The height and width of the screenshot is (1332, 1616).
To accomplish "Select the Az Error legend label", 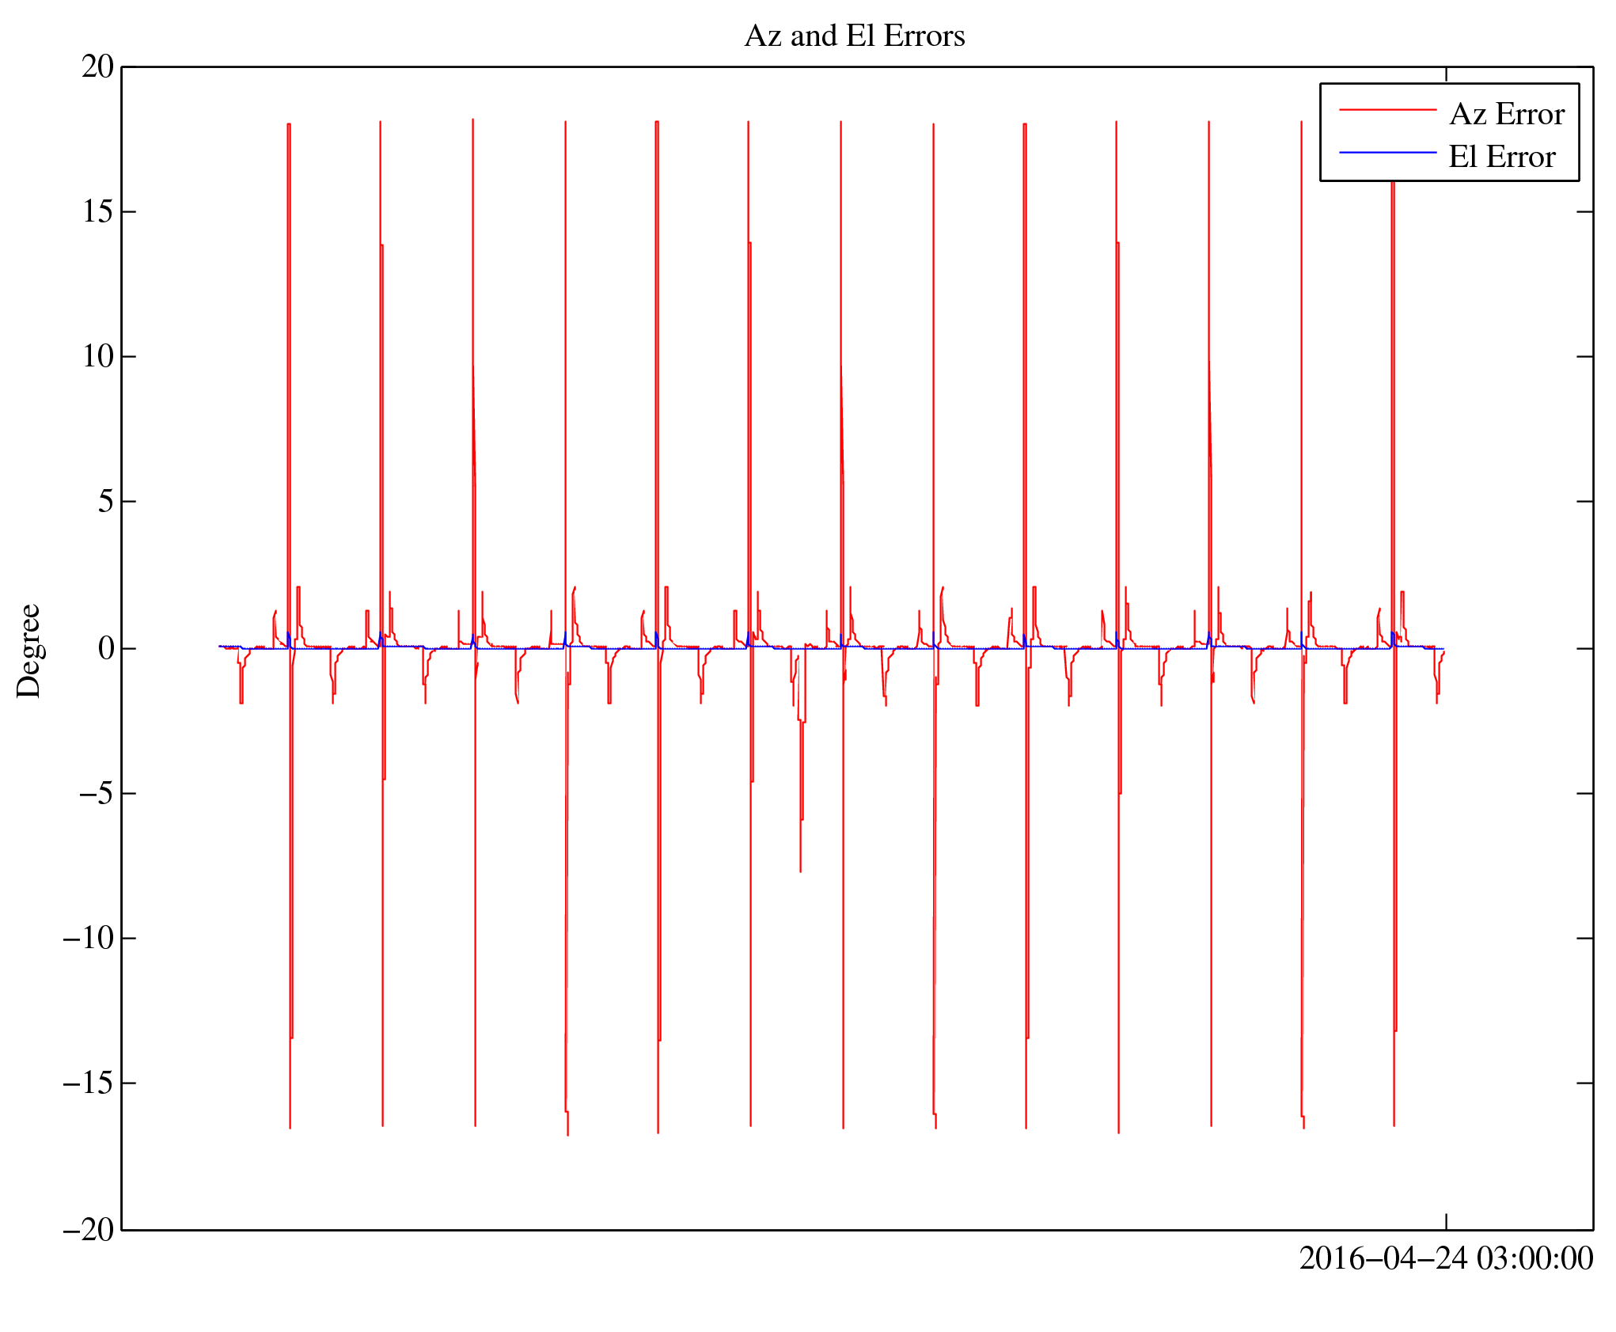I will pos(1506,115).
